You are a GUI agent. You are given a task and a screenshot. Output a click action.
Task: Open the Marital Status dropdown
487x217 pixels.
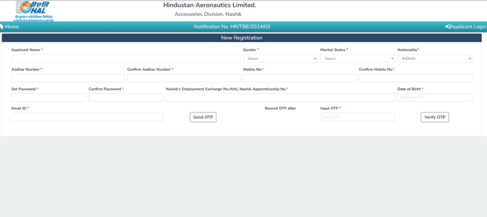click(358, 59)
